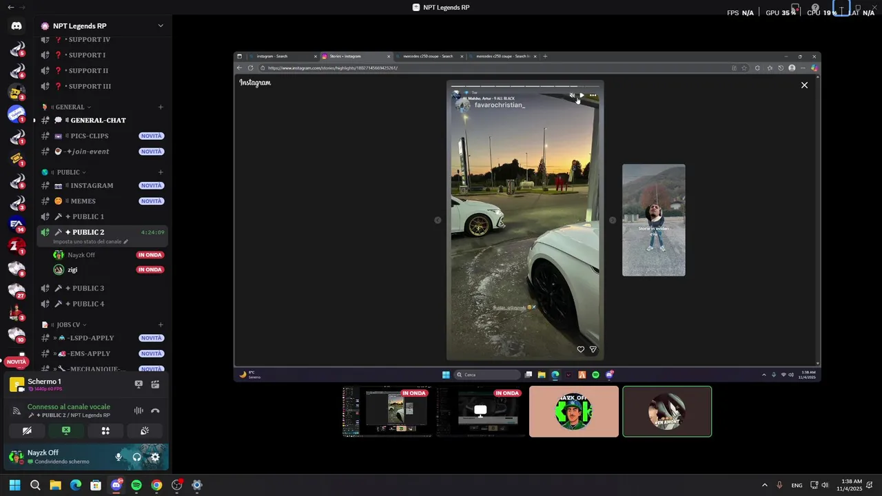The image size is (882, 496).
Task: Open noise suppression waveform icon
Action: click(x=139, y=411)
